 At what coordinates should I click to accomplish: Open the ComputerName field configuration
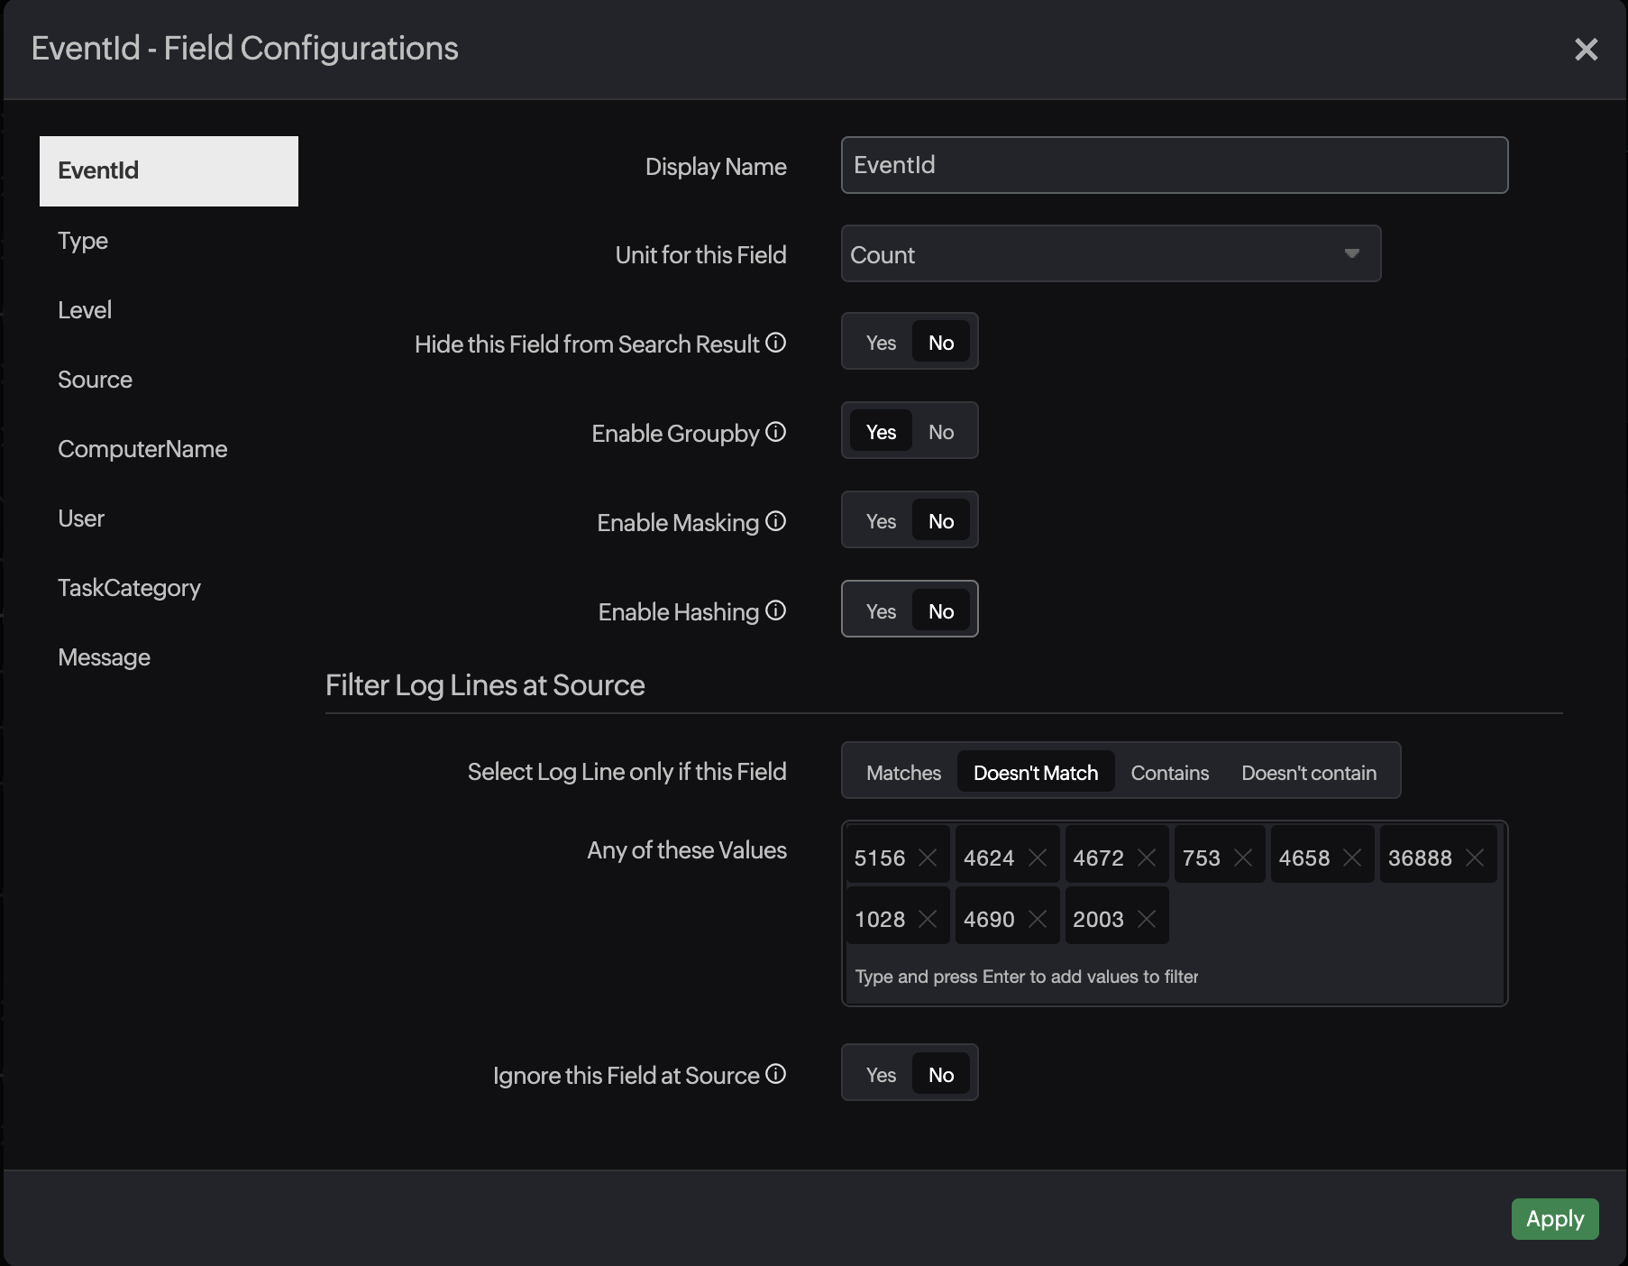(142, 449)
